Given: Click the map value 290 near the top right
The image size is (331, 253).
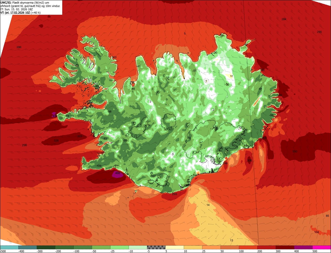Looking at the screenshot, I should point(319,32).
